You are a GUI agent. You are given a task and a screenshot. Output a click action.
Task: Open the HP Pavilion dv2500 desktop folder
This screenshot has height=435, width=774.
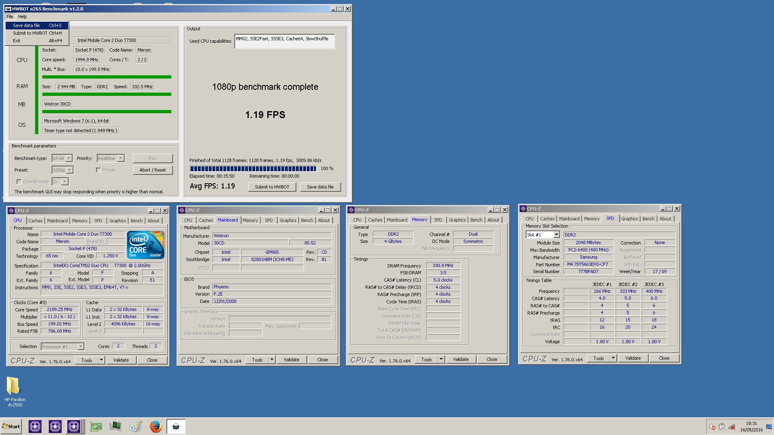point(15,391)
